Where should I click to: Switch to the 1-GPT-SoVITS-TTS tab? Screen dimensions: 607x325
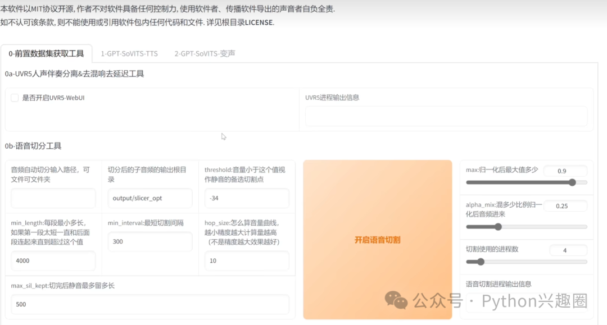point(128,54)
